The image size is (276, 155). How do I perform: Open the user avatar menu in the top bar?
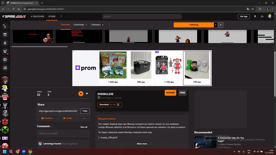point(270,16)
